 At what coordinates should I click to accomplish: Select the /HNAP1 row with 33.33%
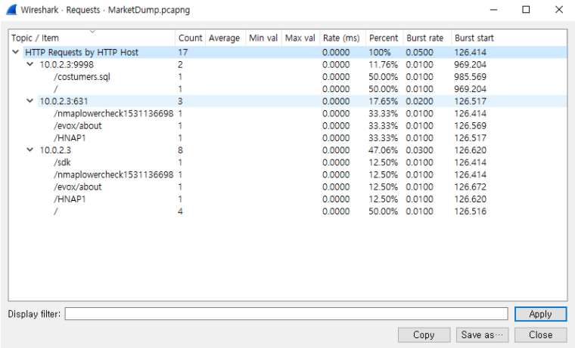point(287,138)
